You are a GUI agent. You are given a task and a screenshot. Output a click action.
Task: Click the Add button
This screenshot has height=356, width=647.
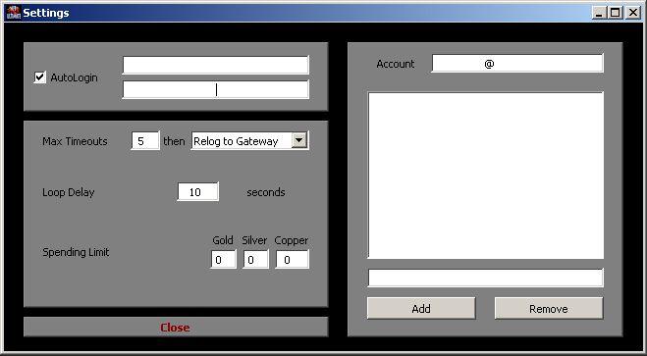tap(421, 309)
